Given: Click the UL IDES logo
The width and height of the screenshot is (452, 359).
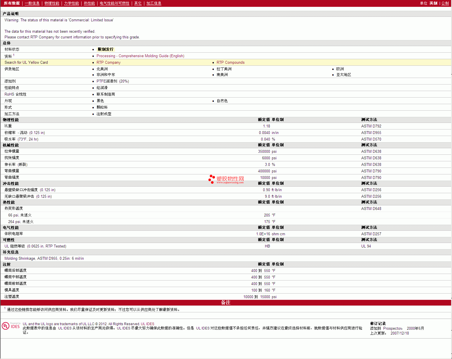Looking at the screenshot, I should (x=11, y=326).
